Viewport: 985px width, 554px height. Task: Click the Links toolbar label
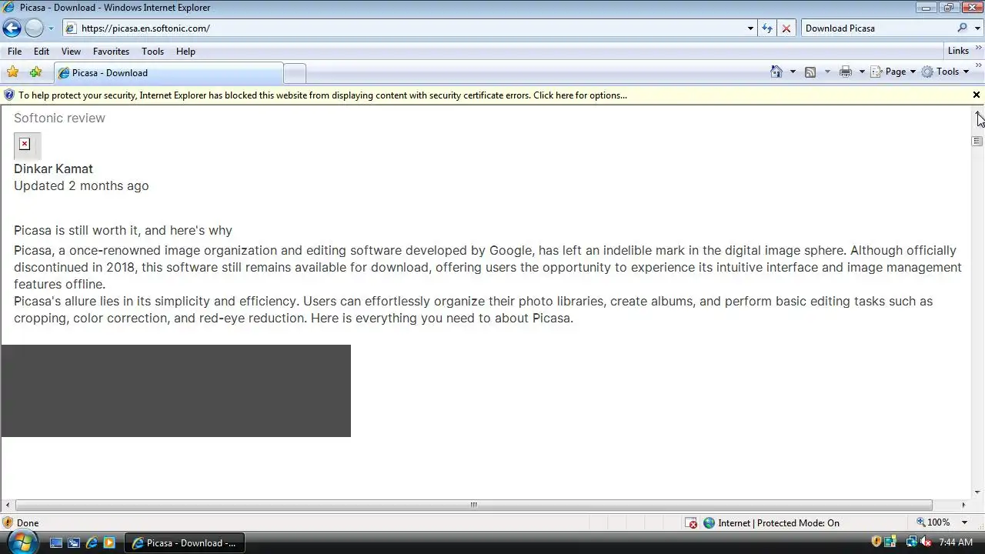[x=958, y=51]
